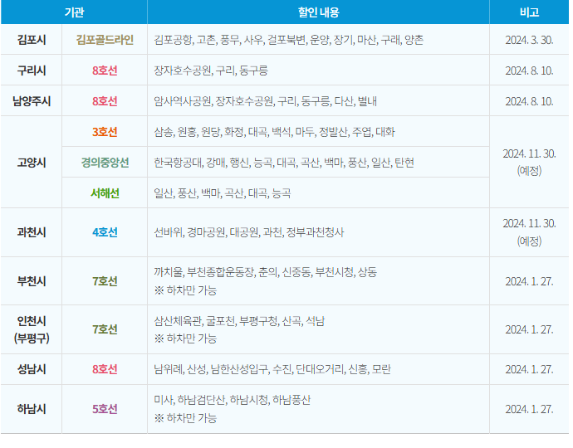The height and width of the screenshot is (448, 573).
Task: Click the 2024. 11. 30. (예정) date for 과천시
Action: (529, 231)
